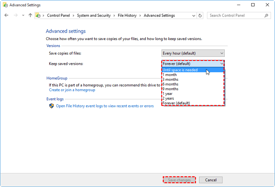Open File History event logs link
Image resolution: width=275 pixels, height=187 pixels.
pos(104,106)
